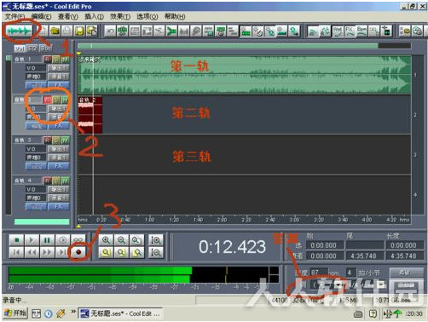Screen dimensions: 428x322
Task: Switch to waveform edit view icon
Action: (x=19, y=31)
